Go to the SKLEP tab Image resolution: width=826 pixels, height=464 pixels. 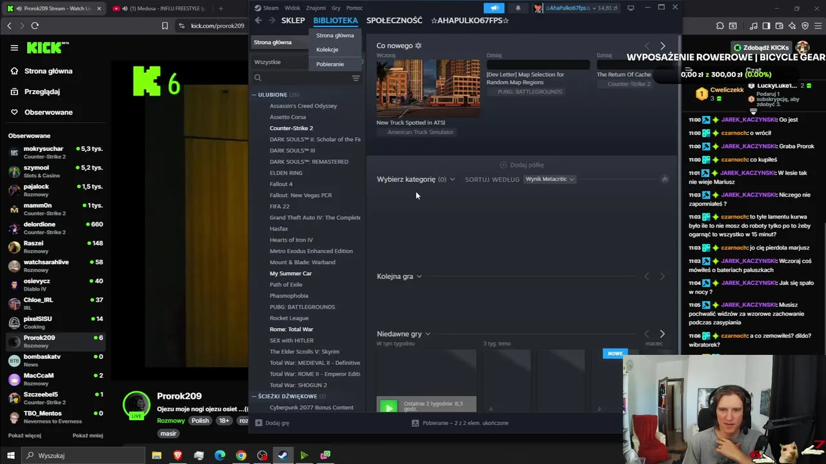(293, 21)
